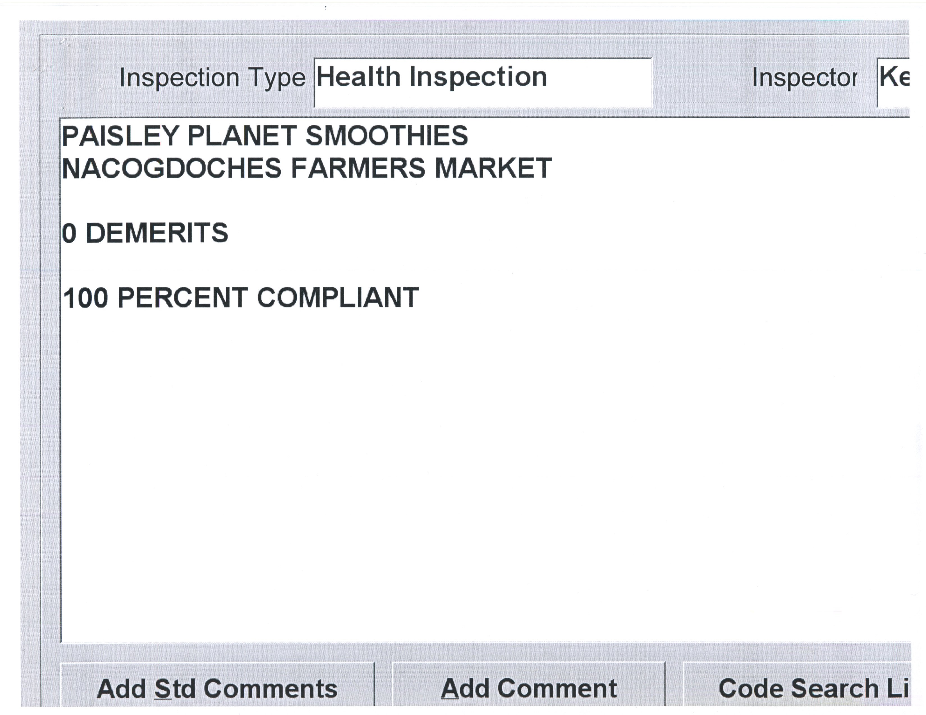Click the 0 before DEMERITS
Viewport: 926px width, 715px height.
click(69, 233)
